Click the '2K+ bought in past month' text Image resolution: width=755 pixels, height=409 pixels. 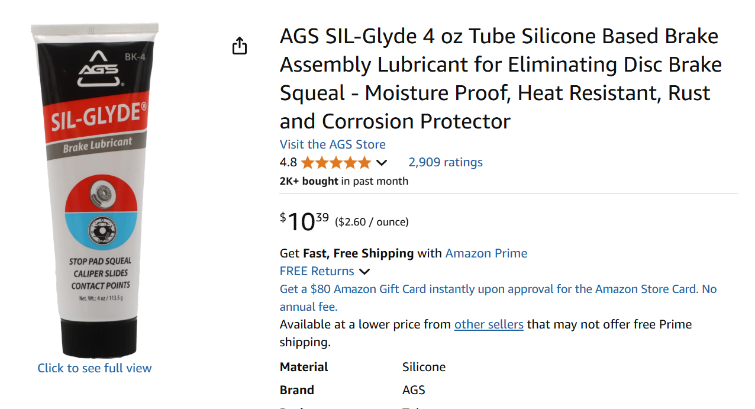click(344, 181)
